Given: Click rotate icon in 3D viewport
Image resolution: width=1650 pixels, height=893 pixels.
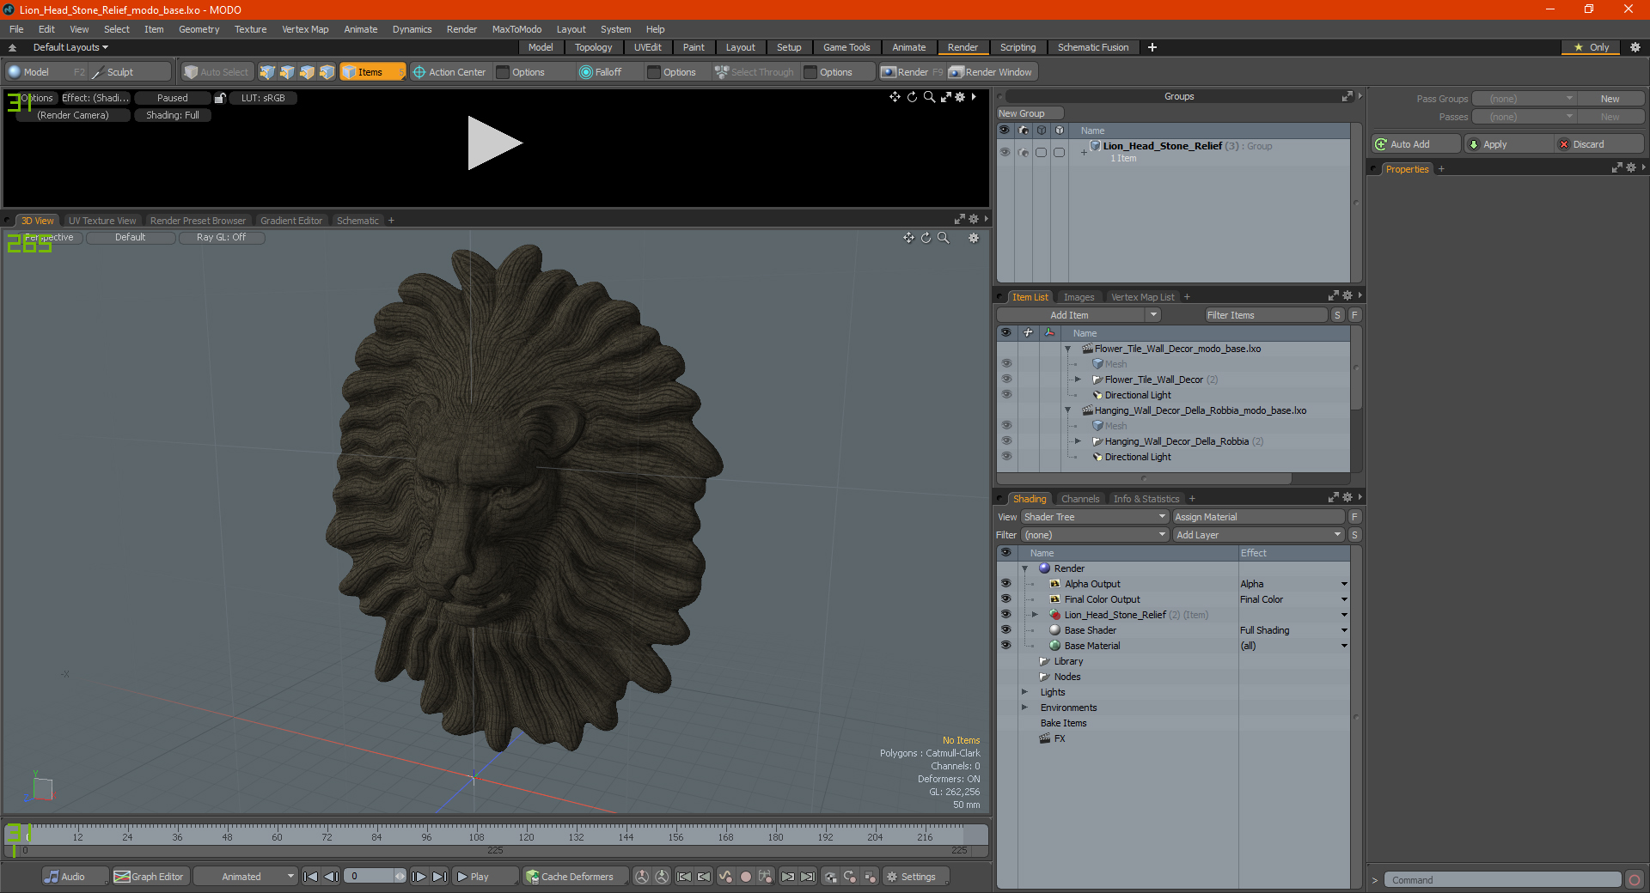Looking at the screenshot, I should tap(926, 238).
